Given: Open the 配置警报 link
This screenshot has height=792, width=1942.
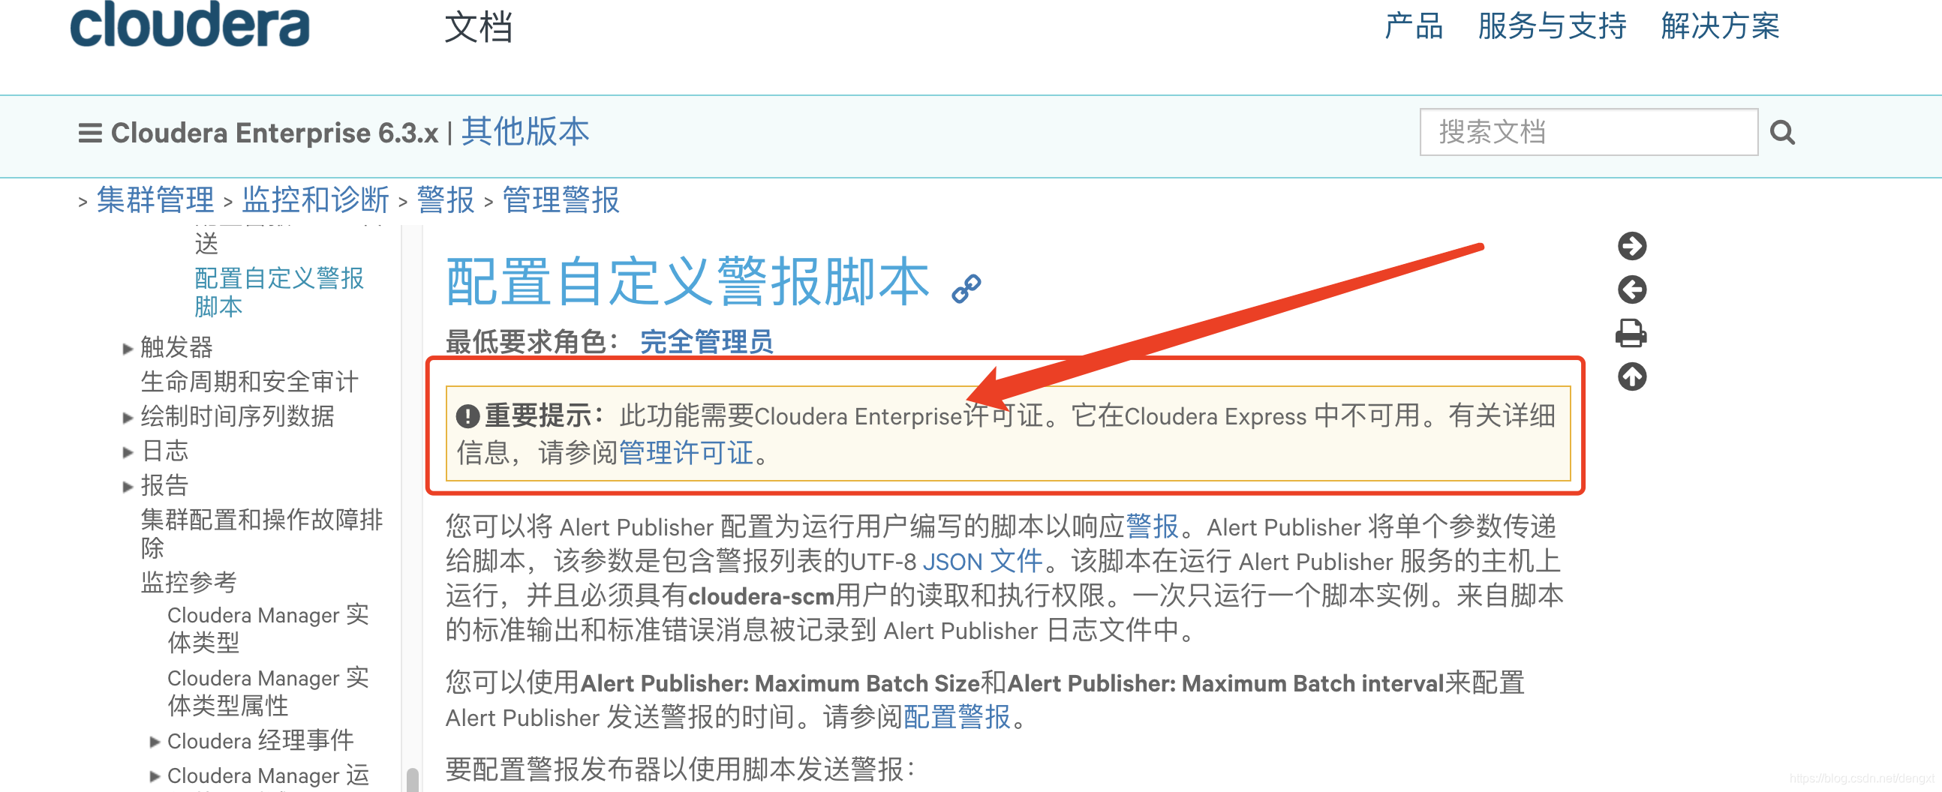Looking at the screenshot, I should tap(957, 718).
